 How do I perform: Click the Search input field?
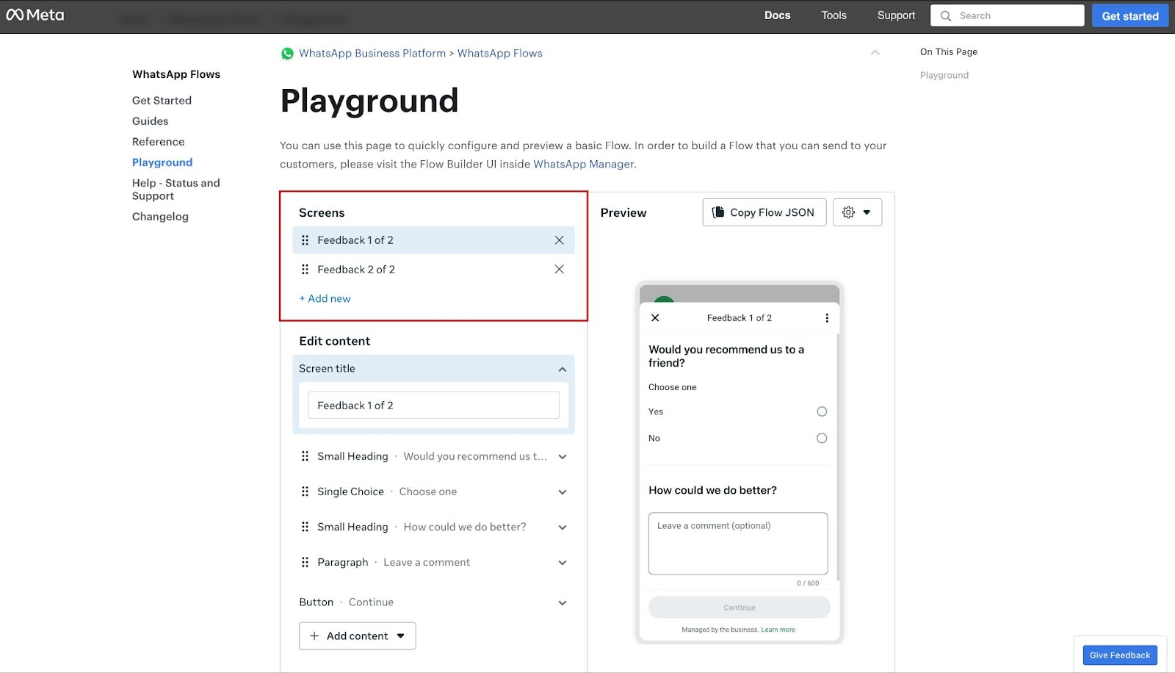tap(1008, 15)
